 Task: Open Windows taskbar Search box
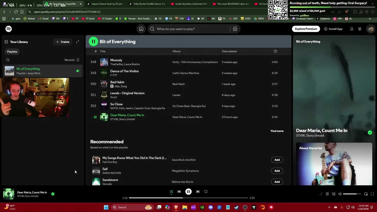pos(132,207)
